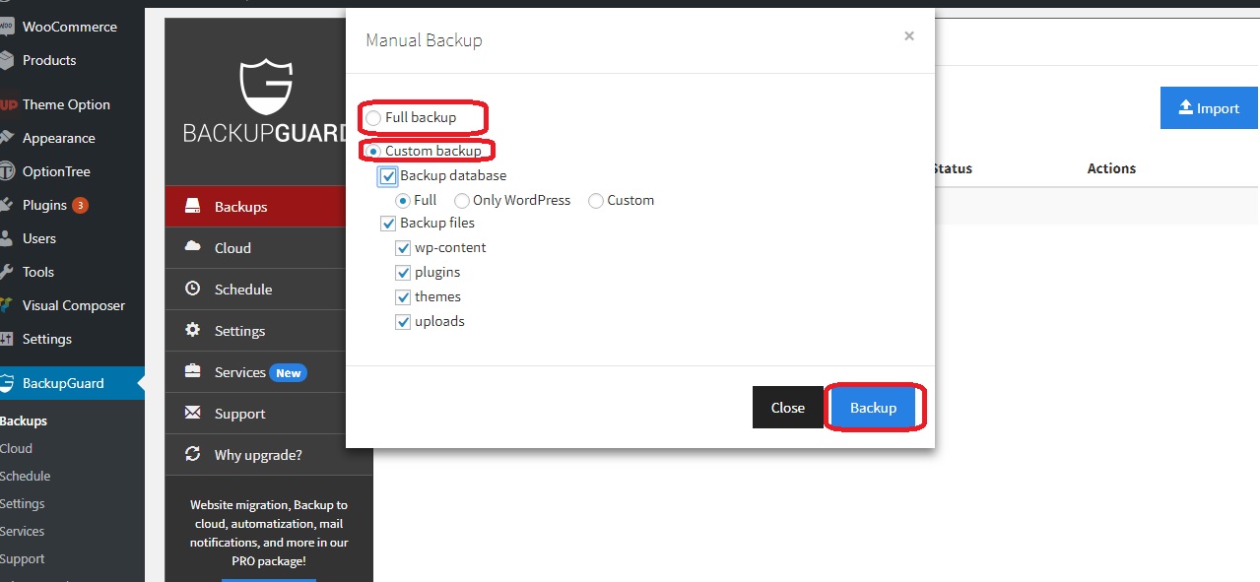This screenshot has height=582, width=1260.
Task: Click the Backups drive icon in panel
Action: click(x=193, y=207)
